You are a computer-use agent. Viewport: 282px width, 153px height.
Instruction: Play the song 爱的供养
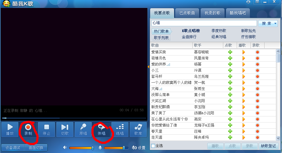point(243,64)
